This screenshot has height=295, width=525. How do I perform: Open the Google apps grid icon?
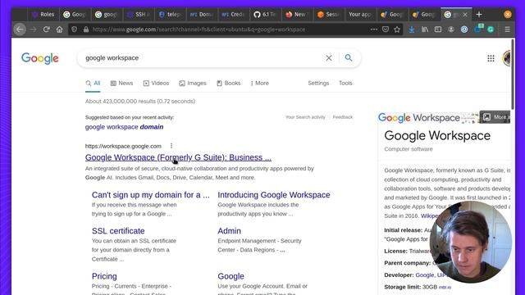[x=491, y=58]
